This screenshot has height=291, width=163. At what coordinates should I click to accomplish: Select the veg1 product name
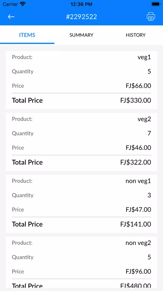[x=144, y=57]
